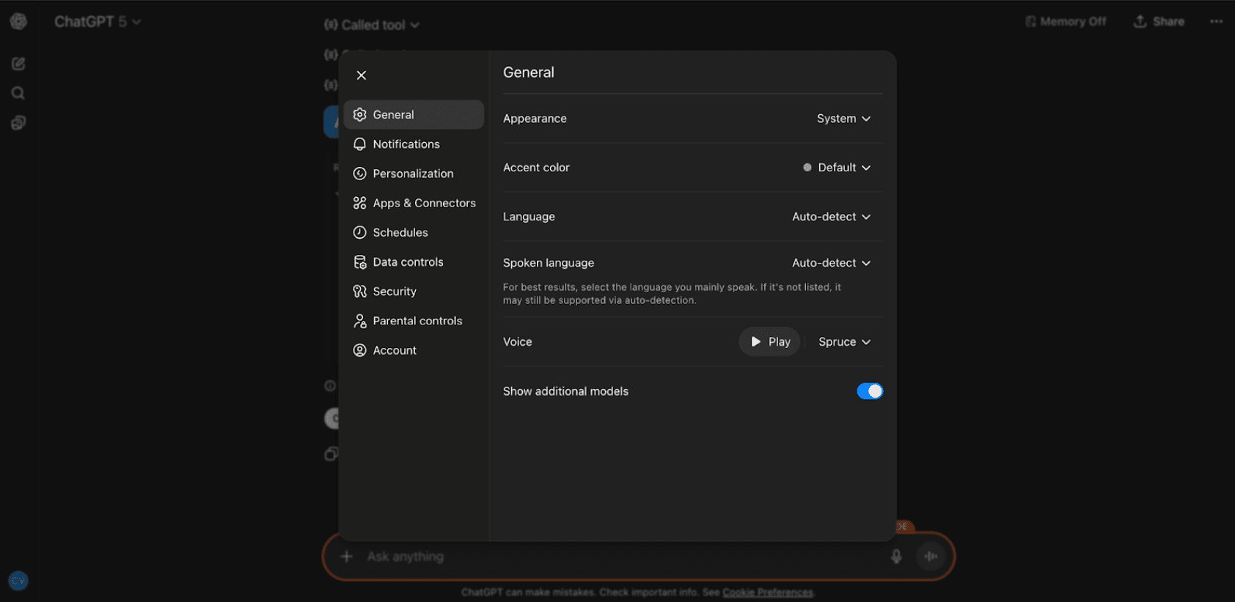1235x602 pixels.
Task: Open the three-dot more options menu
Action: pyautogui.click(x=1216, y=22)
